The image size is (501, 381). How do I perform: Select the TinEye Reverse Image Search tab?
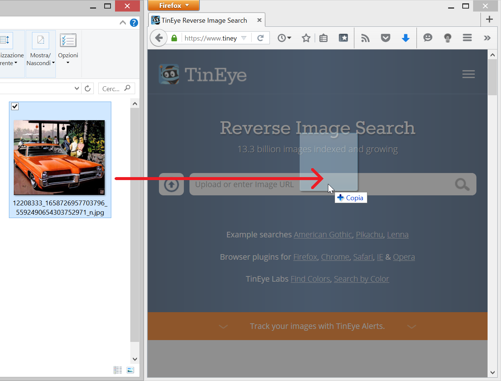click(x=207, y=20)
